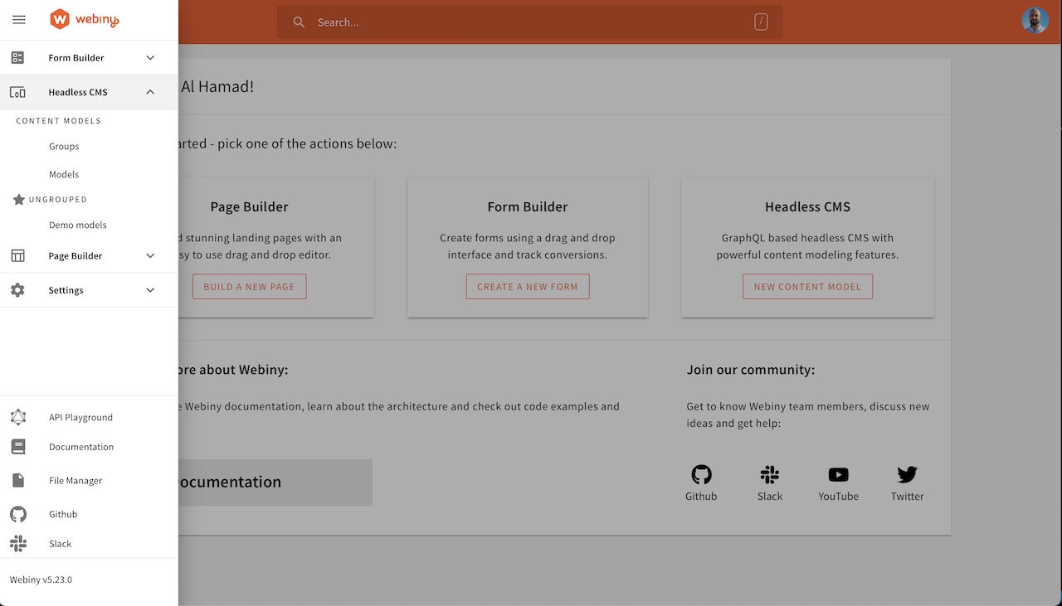Click the Github icon in the sidebar
The image size is (1062, 606).
18,514
